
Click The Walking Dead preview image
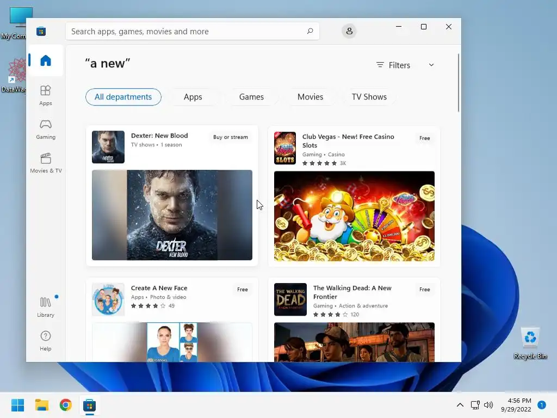[x=354, y=342]
